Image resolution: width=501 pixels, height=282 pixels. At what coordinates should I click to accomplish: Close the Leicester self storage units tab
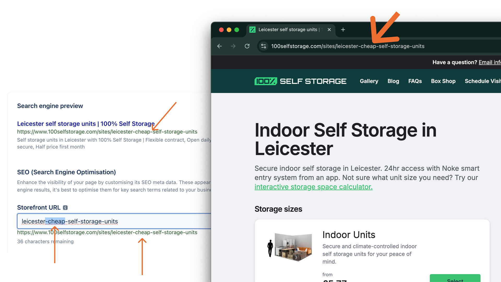(x=329, y=30)
